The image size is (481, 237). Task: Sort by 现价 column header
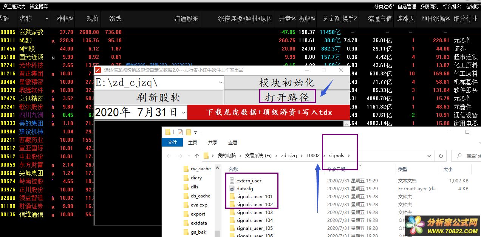point(93,18)
